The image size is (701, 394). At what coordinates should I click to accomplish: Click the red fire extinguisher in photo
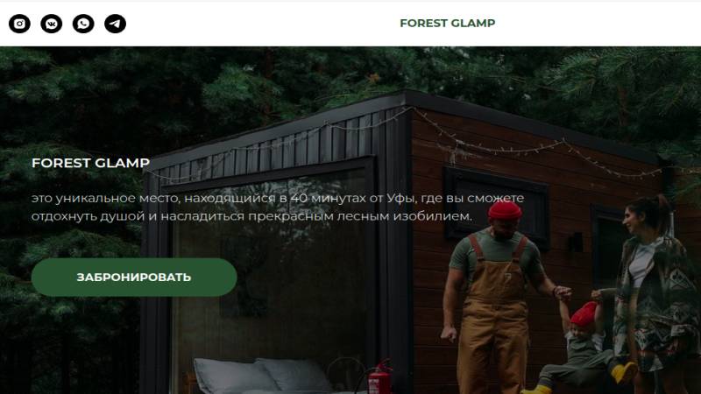click(379, 377)
